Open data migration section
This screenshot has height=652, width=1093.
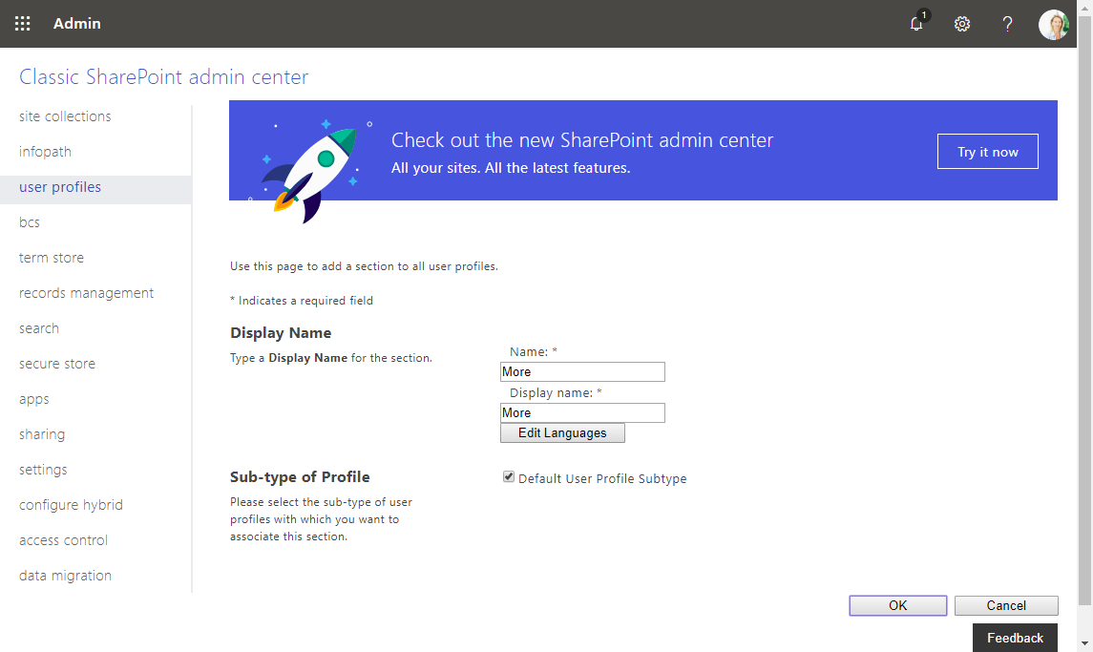[x=66, y=576]
